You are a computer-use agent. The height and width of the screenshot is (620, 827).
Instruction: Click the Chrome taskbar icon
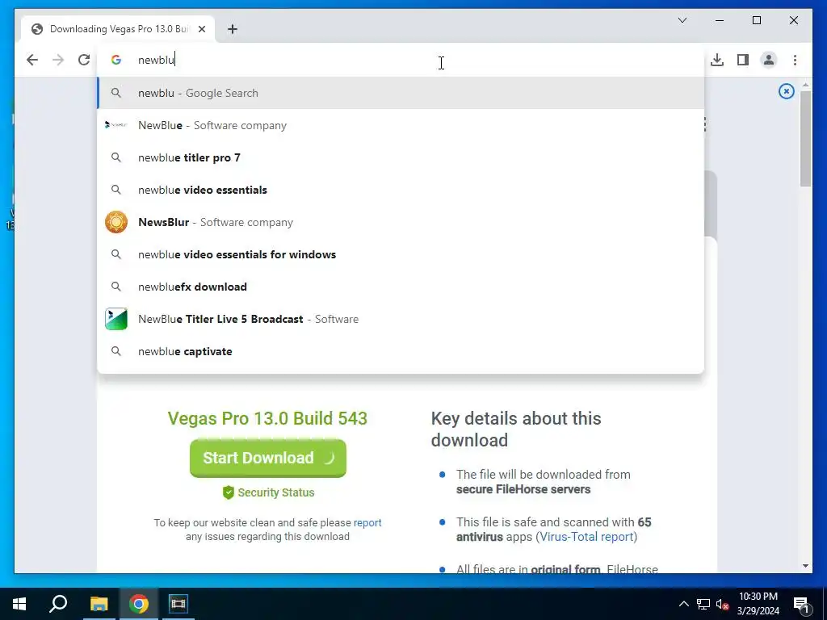[139, 604]
